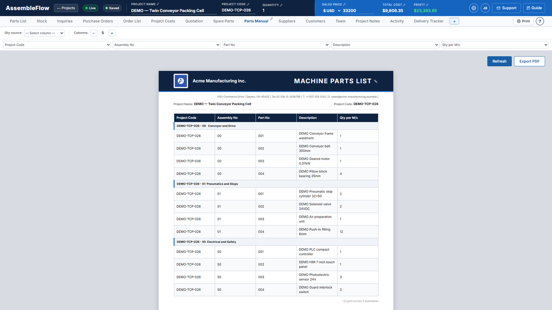Click the Saved status indicator
The height and width of the screenshot is (310, 552).
[x=112, y=8]
